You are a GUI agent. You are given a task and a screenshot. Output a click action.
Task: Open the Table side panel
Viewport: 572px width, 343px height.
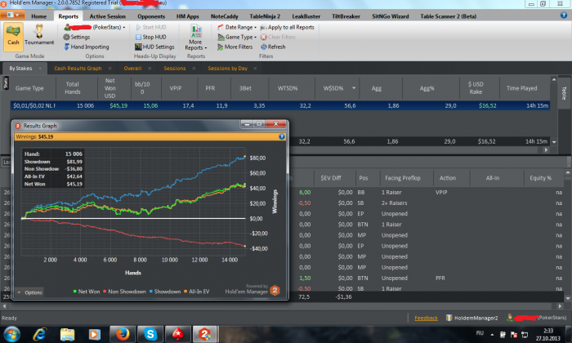tap(564, 93)
